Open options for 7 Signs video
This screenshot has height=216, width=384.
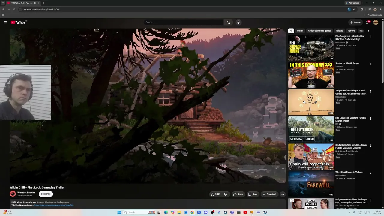(x=370, y=91)
